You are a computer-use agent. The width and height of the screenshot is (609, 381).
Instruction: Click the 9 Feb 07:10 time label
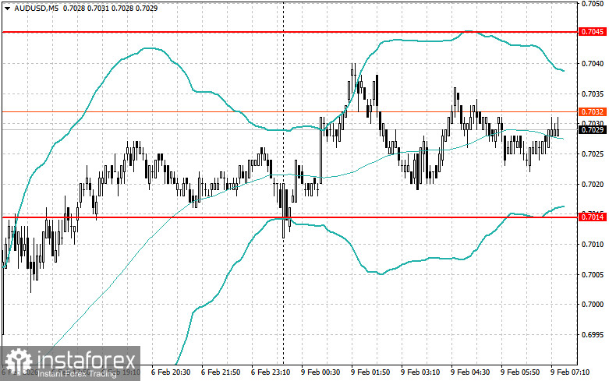point(570,372)
